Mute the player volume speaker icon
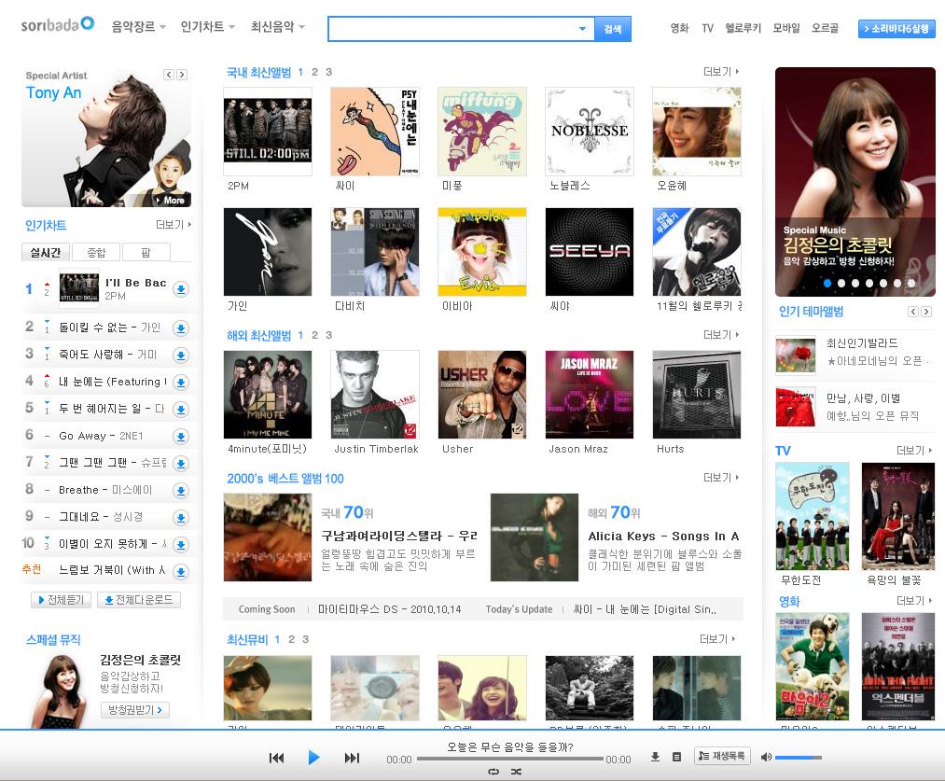This screenshot has width=945, height=781. 766,757
